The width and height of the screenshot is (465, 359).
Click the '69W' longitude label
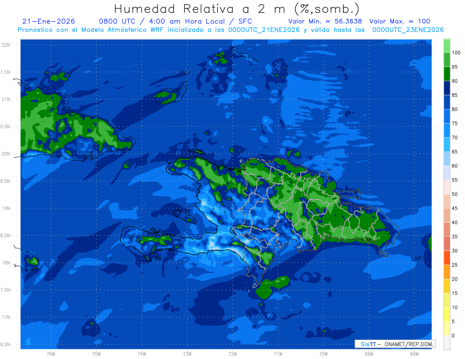[x=369, y=354]
